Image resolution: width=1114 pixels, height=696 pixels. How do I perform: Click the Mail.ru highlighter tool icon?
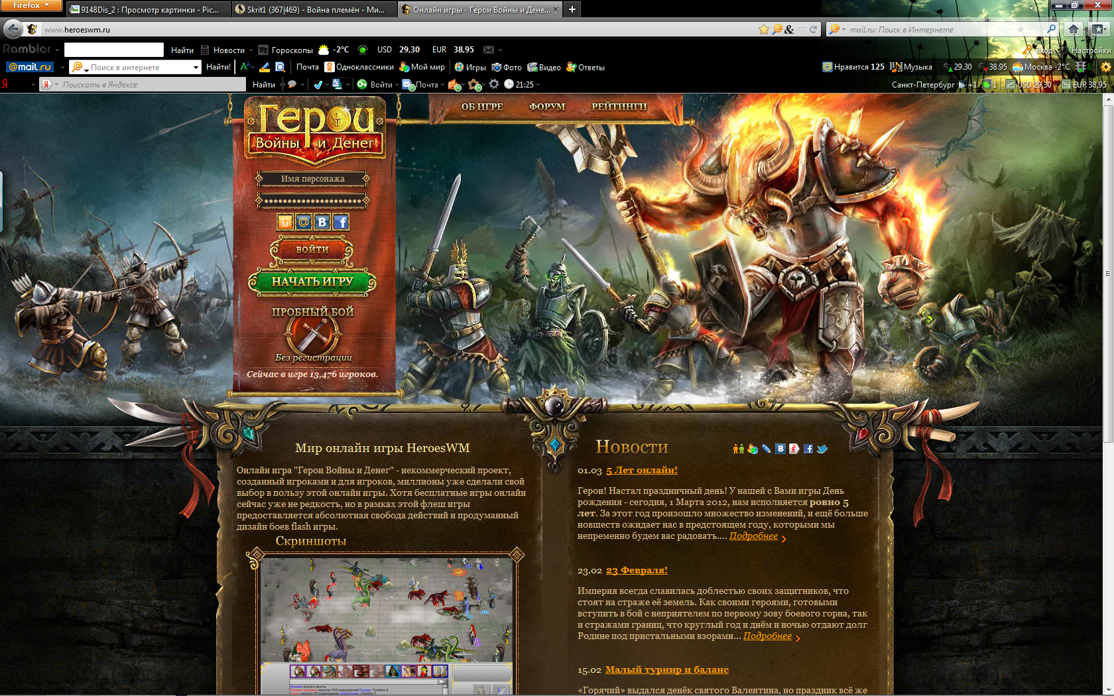click(x=264, y=67)
